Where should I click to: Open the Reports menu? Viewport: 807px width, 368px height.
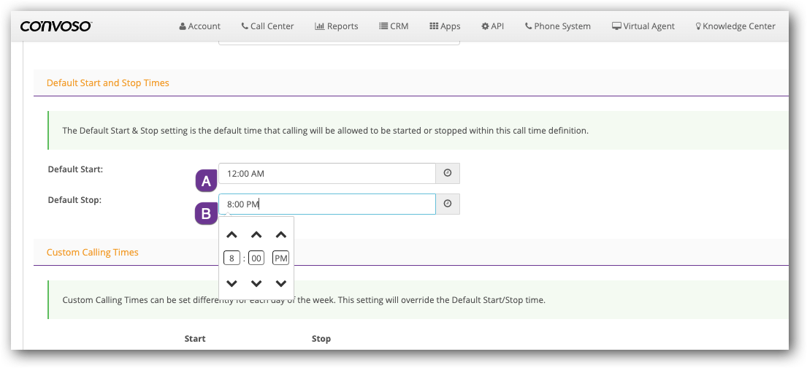pos(337,26)
